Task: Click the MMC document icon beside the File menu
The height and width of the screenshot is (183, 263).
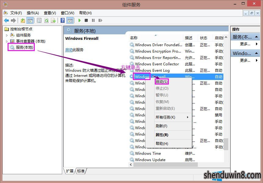Action: (x=5, y=13)
